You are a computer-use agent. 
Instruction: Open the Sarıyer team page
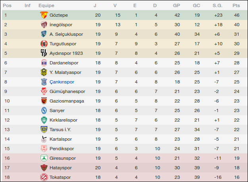[x=57, y=110]
